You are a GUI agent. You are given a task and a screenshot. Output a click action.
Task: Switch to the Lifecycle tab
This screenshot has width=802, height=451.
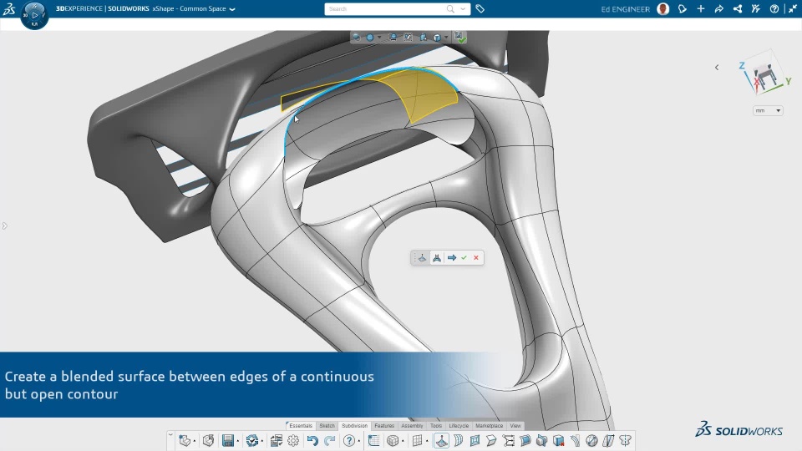pyautogui.click(x=459, y=425)
